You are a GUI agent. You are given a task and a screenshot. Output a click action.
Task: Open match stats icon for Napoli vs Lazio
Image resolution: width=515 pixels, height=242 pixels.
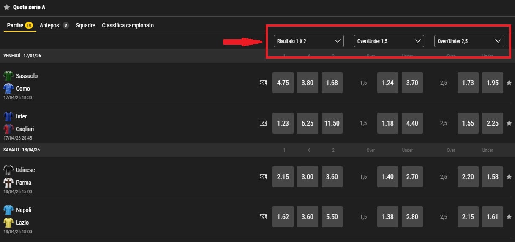pyautogui.click(x=263, y=217)
